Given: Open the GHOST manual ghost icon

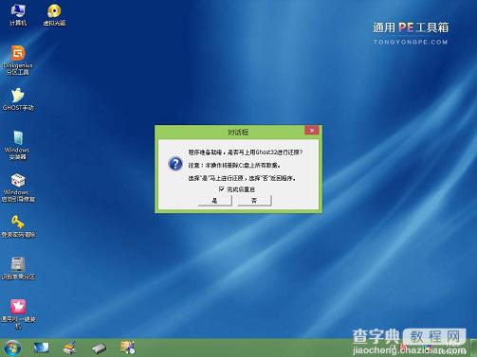Looking at the screenshot, I should pyautogui.click(x=18, y=99).
